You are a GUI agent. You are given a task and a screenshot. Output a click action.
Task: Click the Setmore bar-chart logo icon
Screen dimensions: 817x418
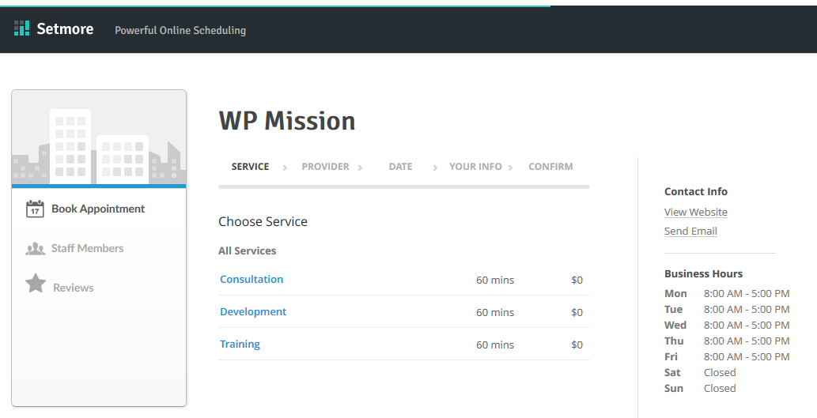pyautogui.click(x=21, y=28)
